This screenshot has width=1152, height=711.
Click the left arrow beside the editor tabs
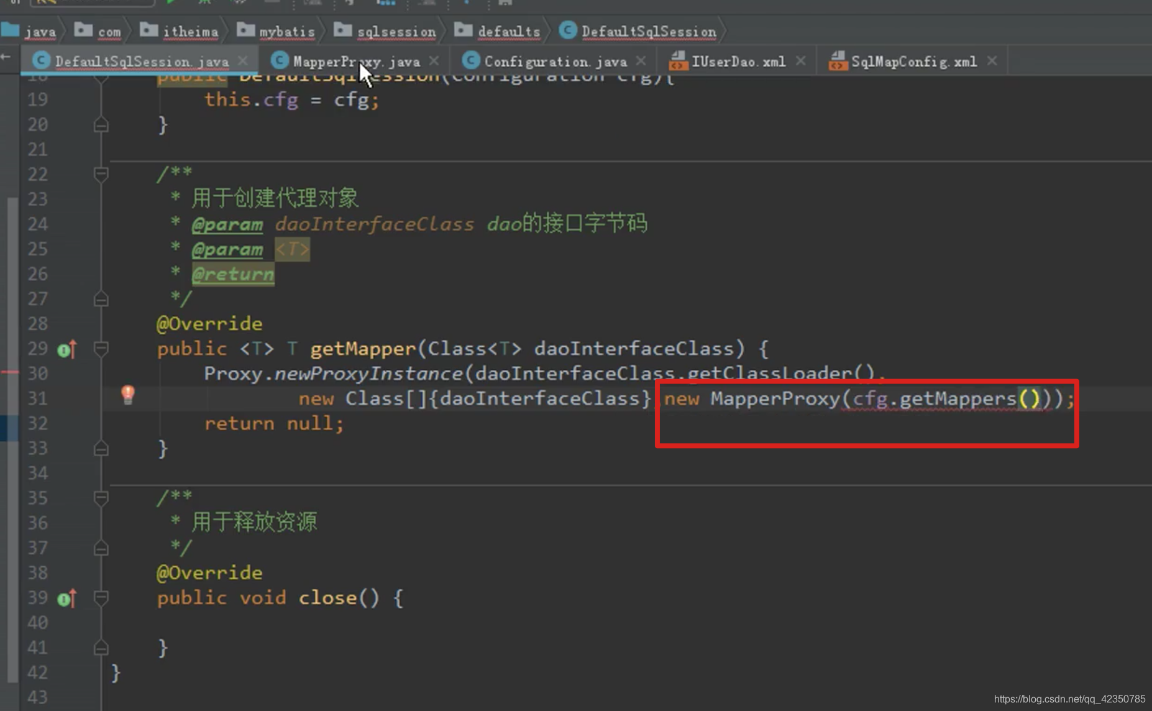[x=6, y=57]
